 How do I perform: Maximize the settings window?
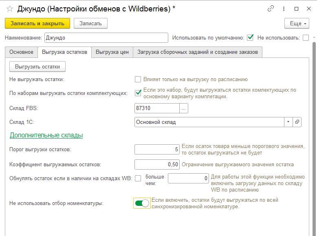coord(296,9)
